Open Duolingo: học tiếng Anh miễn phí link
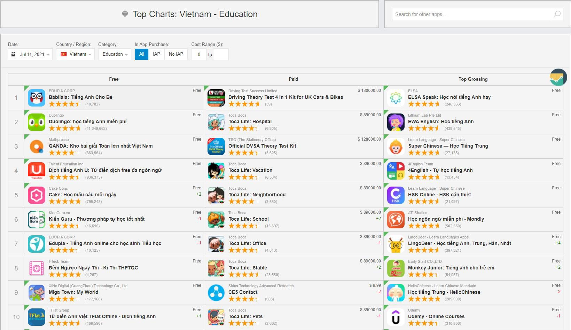The image size is (571, 330). [x=88, y=121]
